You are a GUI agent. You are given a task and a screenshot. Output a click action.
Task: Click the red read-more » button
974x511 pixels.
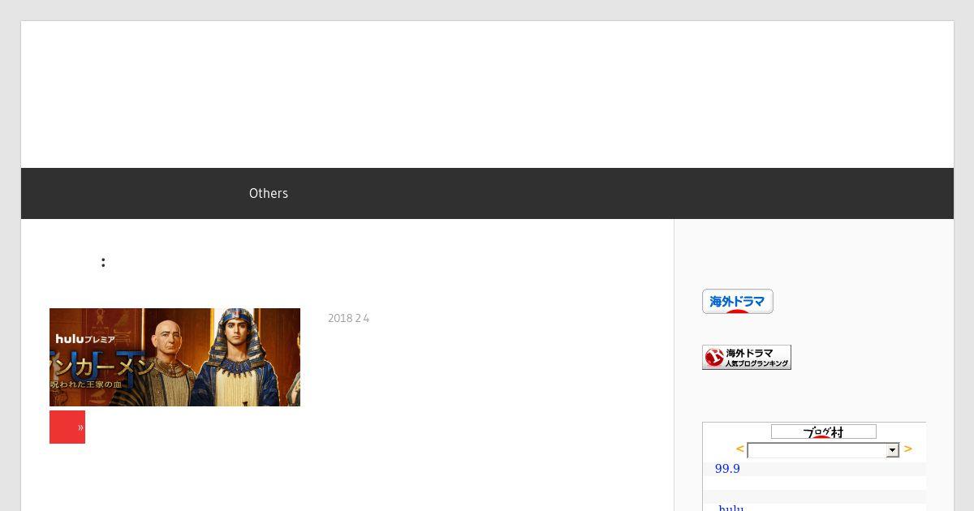click(x=67, y=427)
